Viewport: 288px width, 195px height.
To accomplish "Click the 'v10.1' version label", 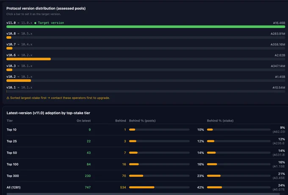I will [11, 87].
